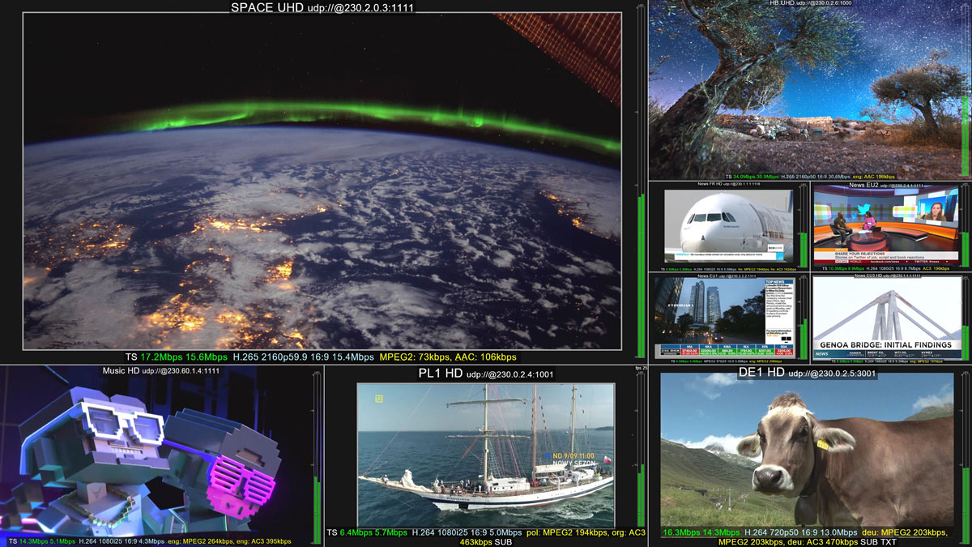The image size is (972, 547).
Task: Click News EU1's stream info line
Action: coord(725,361)
